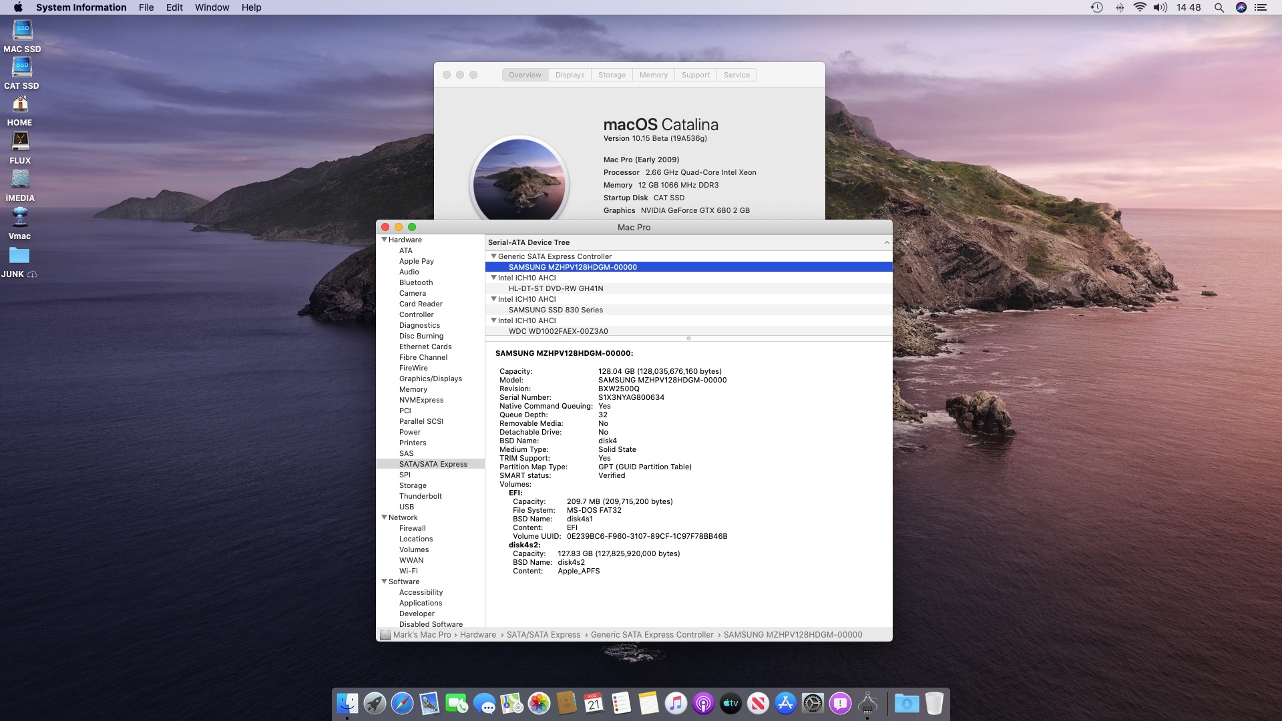Select Graphics/Displays in sidebar
Image resolution: width=1282 pixels, height=721 pixels.
pyautogui.click(x=431, y=379)
